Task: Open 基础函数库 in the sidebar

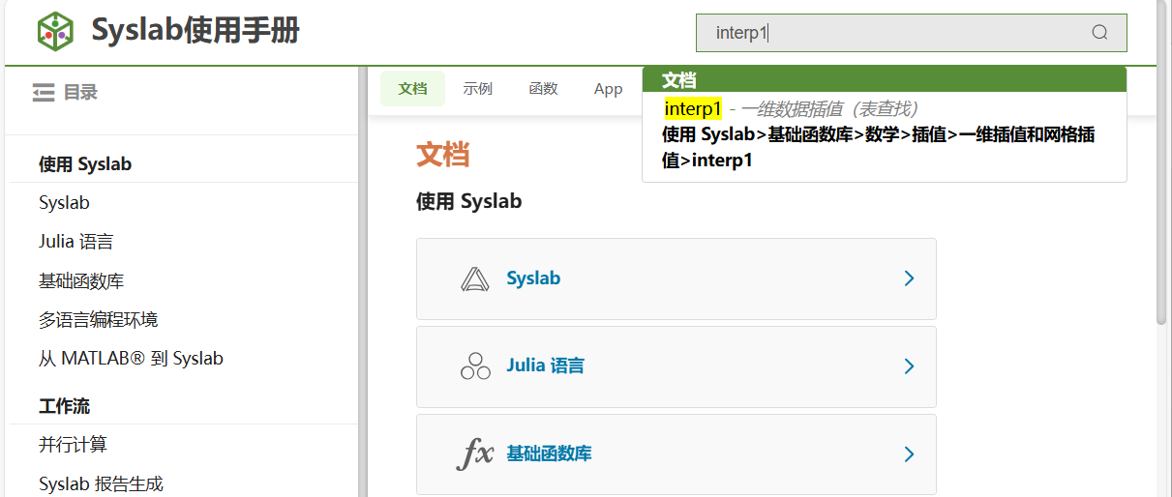Action: point(81,281)
